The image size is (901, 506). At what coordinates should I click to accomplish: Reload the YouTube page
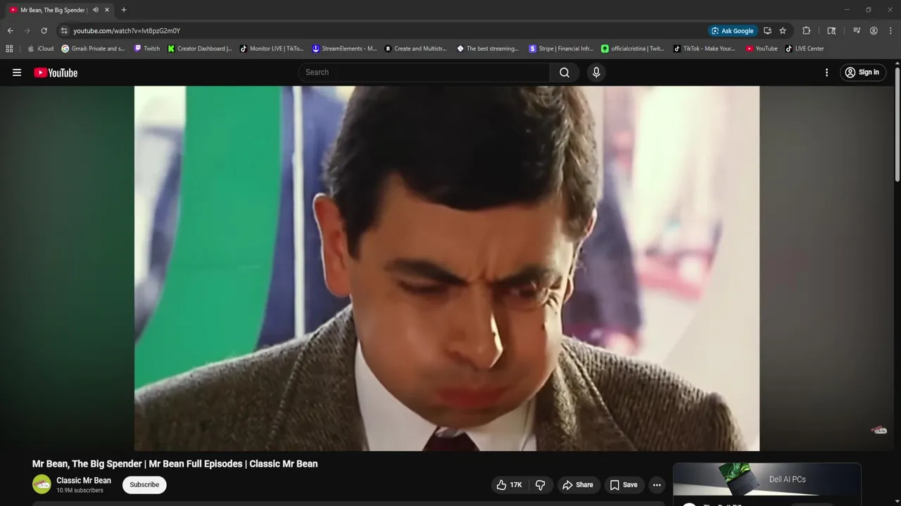44,31
